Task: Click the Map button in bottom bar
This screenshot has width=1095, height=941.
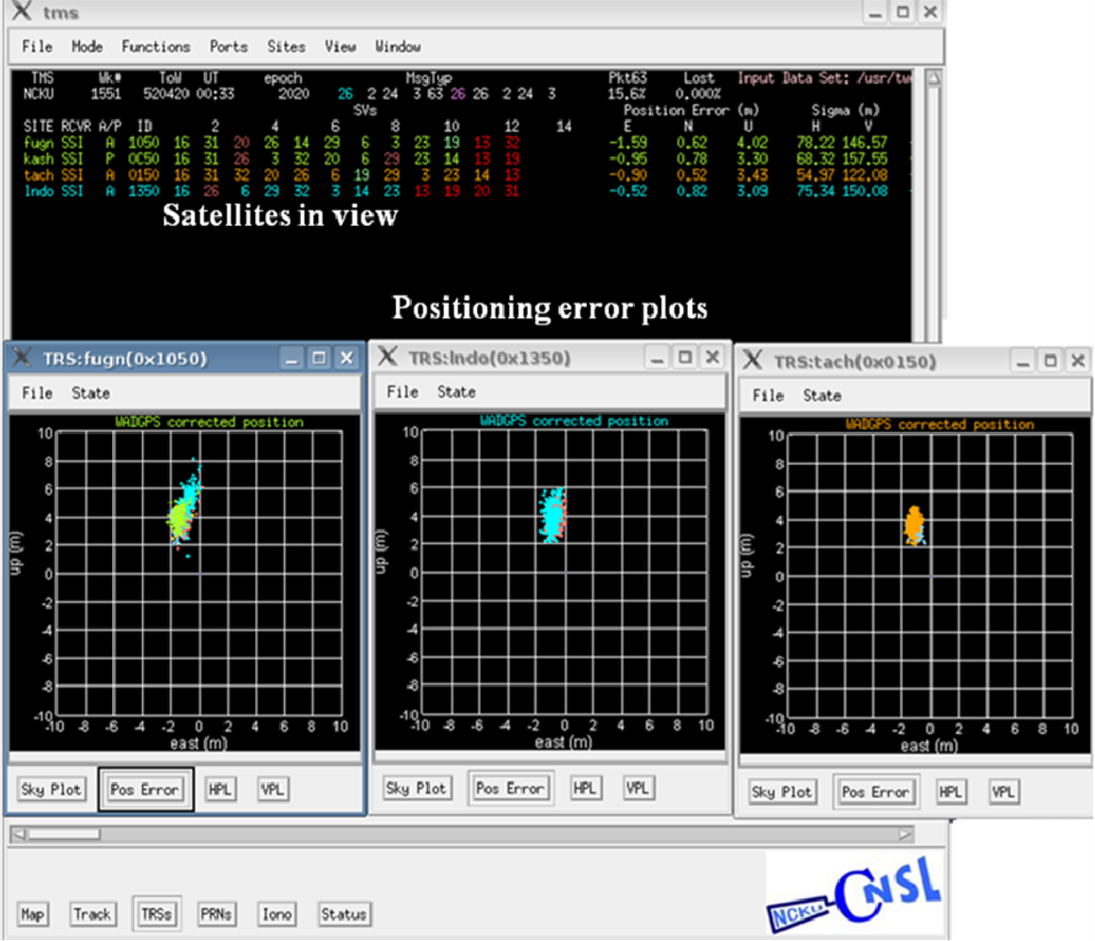Action: pos(33,914)
